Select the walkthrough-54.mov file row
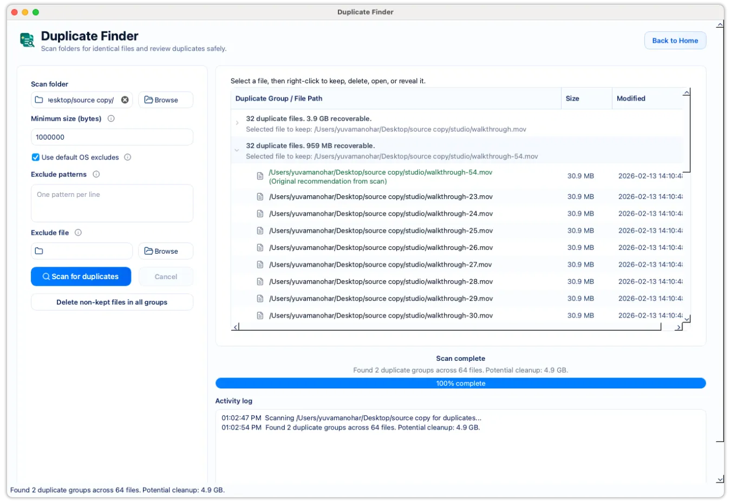This screenshot has height=502, width=731. tap(457, 176)
